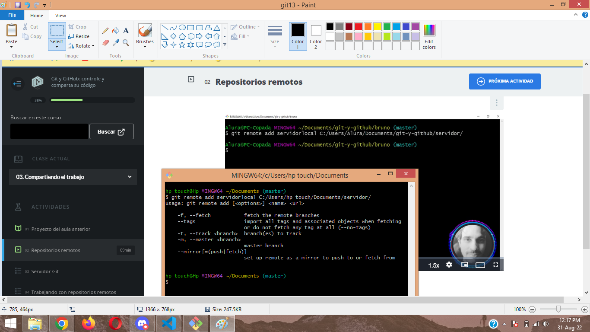The height and width of the screenshot is (332, 590).
Task: Switch to the Home tab
Action: point(37,16)
